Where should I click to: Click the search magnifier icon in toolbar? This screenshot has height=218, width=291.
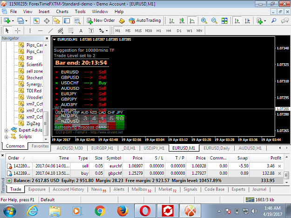click(274, 20)
